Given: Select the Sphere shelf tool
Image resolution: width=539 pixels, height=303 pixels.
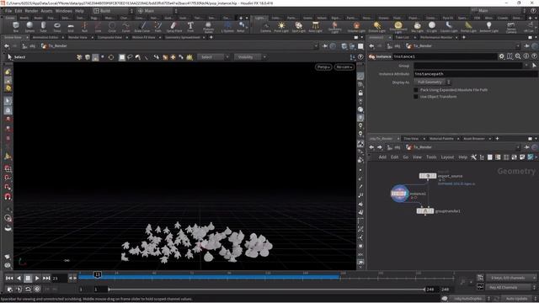Looking at the screenshot, I should pos(29,26).
